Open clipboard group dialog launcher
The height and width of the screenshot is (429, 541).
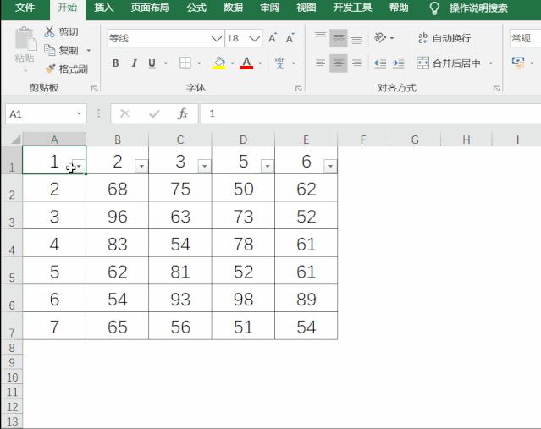pos(94,89)
